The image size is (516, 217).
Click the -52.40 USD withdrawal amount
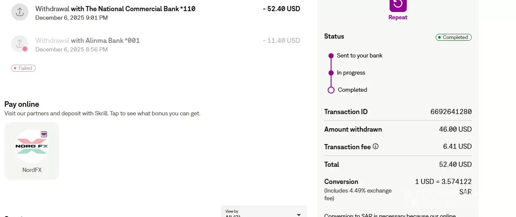281,9
